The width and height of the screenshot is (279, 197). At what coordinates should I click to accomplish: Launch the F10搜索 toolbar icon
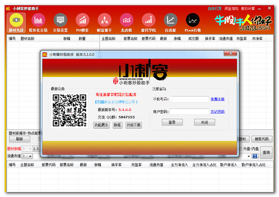(x=82, y=22)
